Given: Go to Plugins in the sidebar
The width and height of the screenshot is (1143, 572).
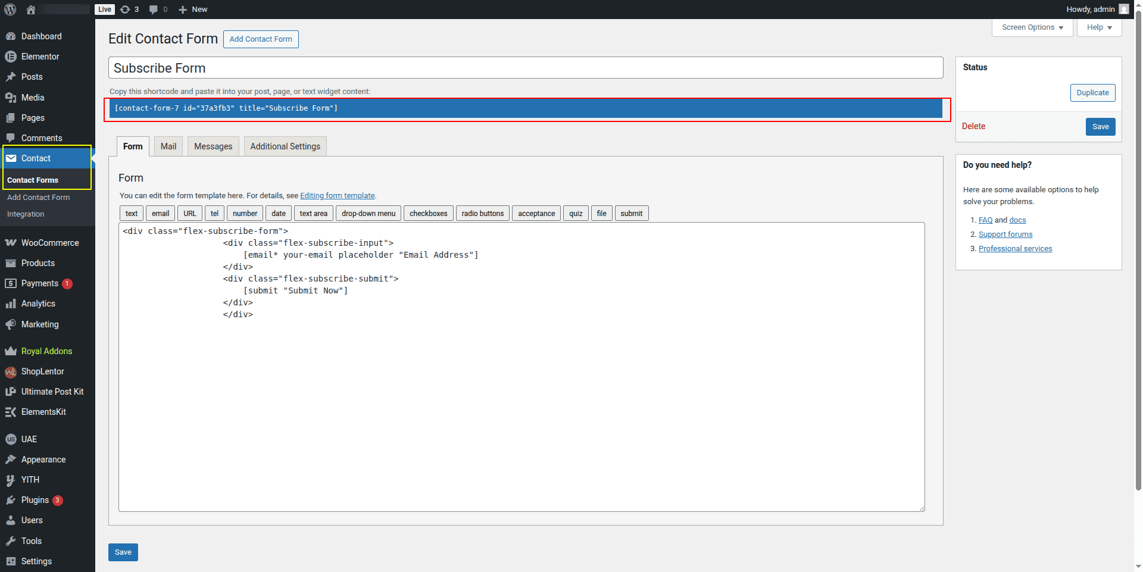Looking at the screenshot, I should [x=35, y=500].
